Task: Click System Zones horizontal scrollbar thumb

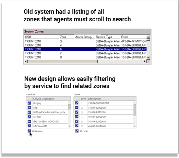Action: click(62, 61)
